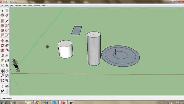Open File Explorer folder on taskbar
Viewport: 184px width, 104px height.
click(x=29, y=103)
